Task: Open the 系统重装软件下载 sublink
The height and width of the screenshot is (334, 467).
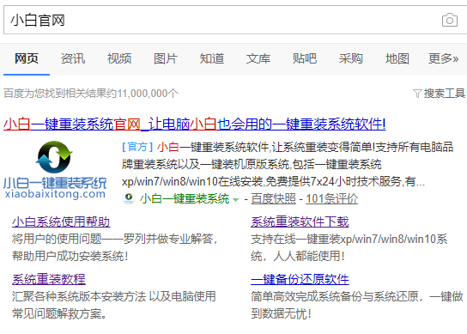Action: 300,222
